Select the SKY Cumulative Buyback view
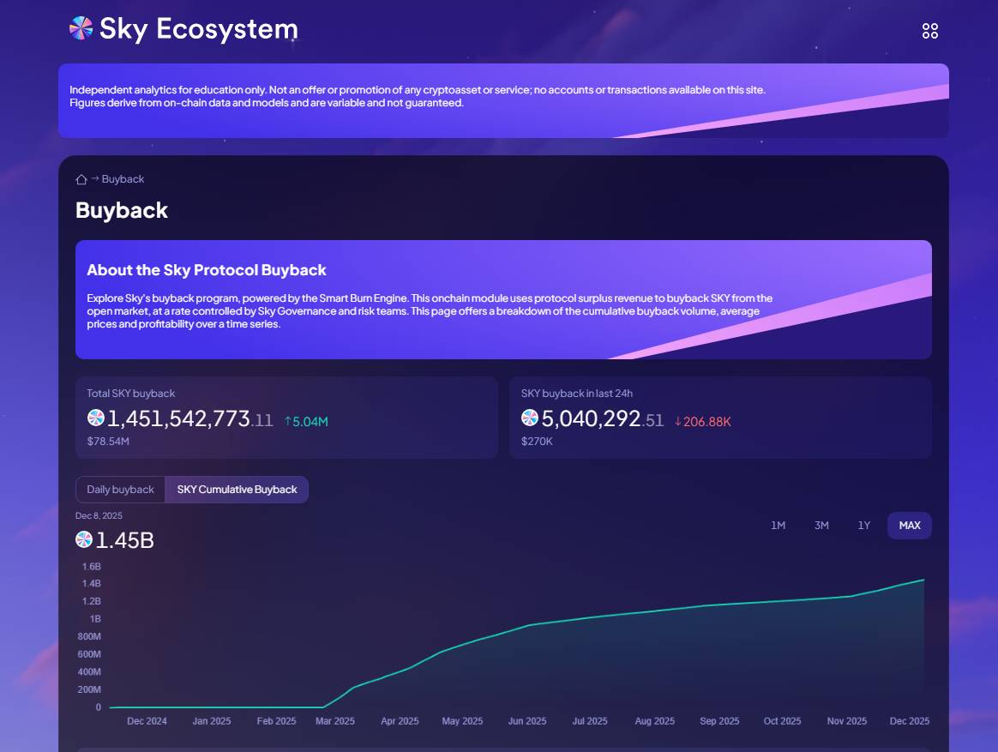The width and height of the screenshot is (998, 752). (237, 490)
